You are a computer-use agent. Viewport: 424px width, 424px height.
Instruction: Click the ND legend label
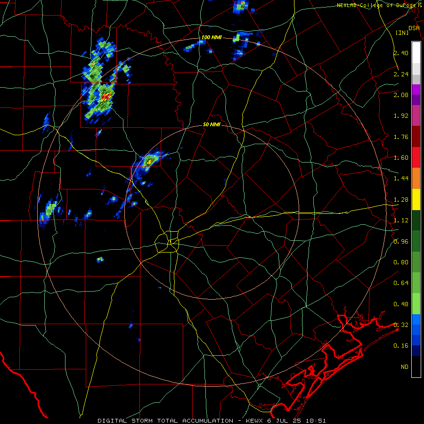405,367
